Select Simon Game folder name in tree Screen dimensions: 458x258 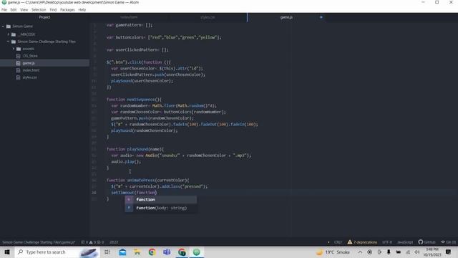(22, 27)
